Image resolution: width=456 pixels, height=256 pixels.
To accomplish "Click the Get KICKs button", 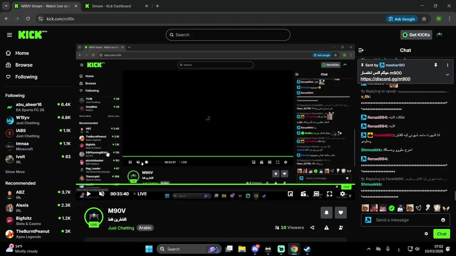I will [x=416, y=35].
